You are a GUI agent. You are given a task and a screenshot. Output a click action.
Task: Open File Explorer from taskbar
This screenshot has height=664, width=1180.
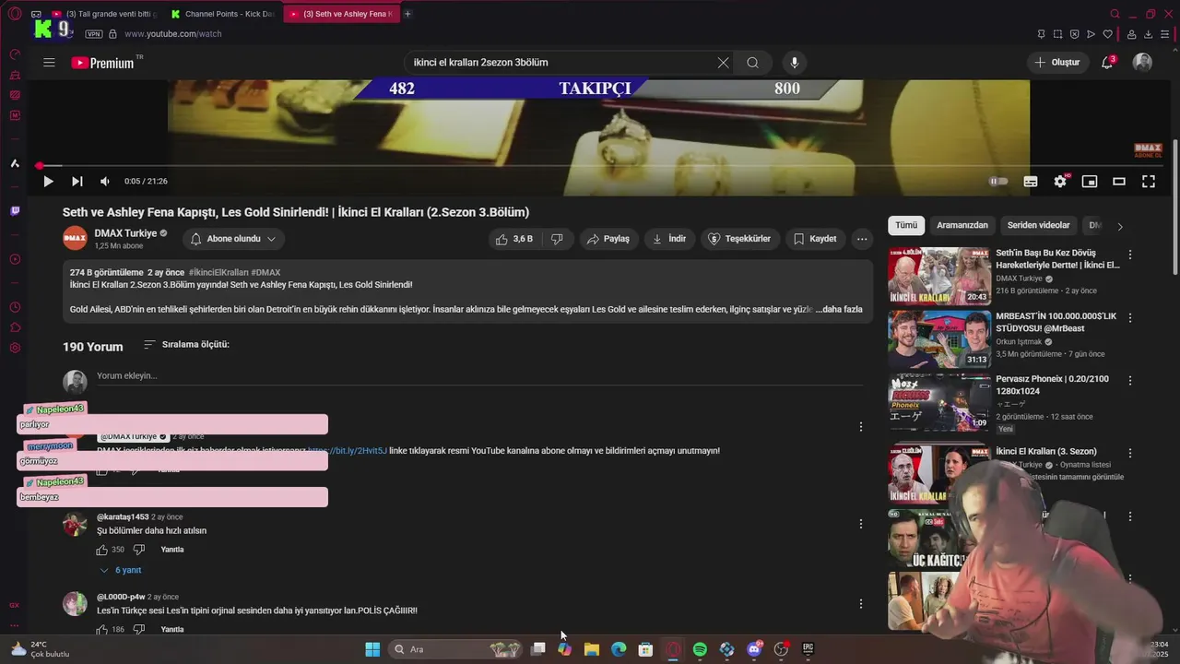click(x=592, y=649)
